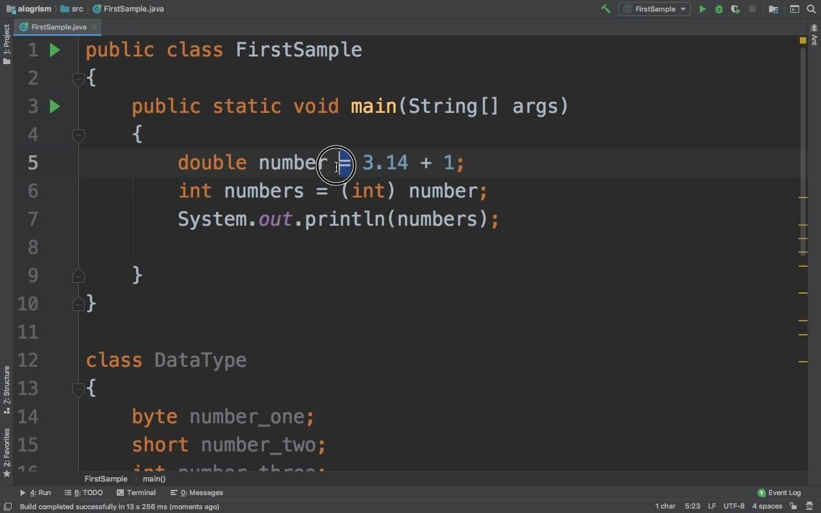Click the 5:23 line column indicator
821x513 pixels.
[x=692, y=507]
